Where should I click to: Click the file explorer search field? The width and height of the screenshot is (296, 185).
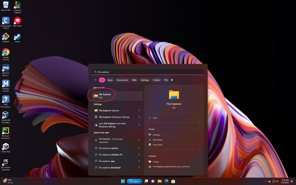(x=148, y=72)
